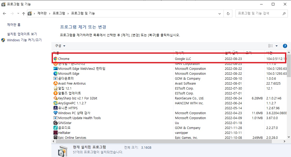Click the Helltaker program icon
The height and width of the screenshot is (157, 291).
click(55, 133)
